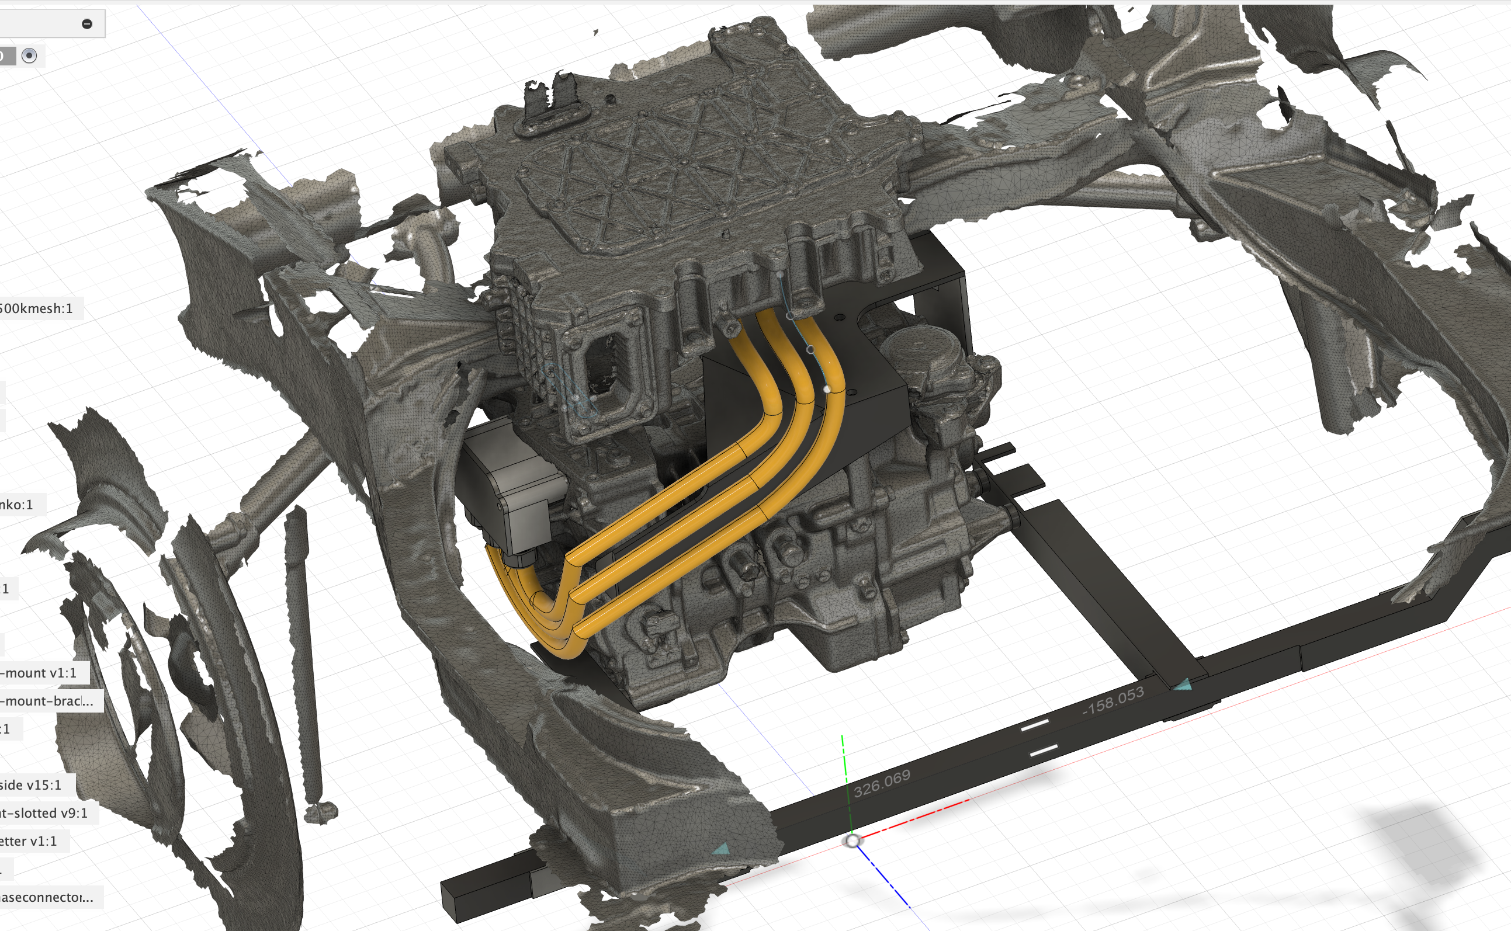Image resolution: width=1511 pixels, height=931 pixels.
Task: Select the 500kmesh:1 browser item
Action: click(37, 308)
